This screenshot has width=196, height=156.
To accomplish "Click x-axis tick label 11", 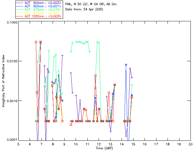I will click(x=87, y=144).
